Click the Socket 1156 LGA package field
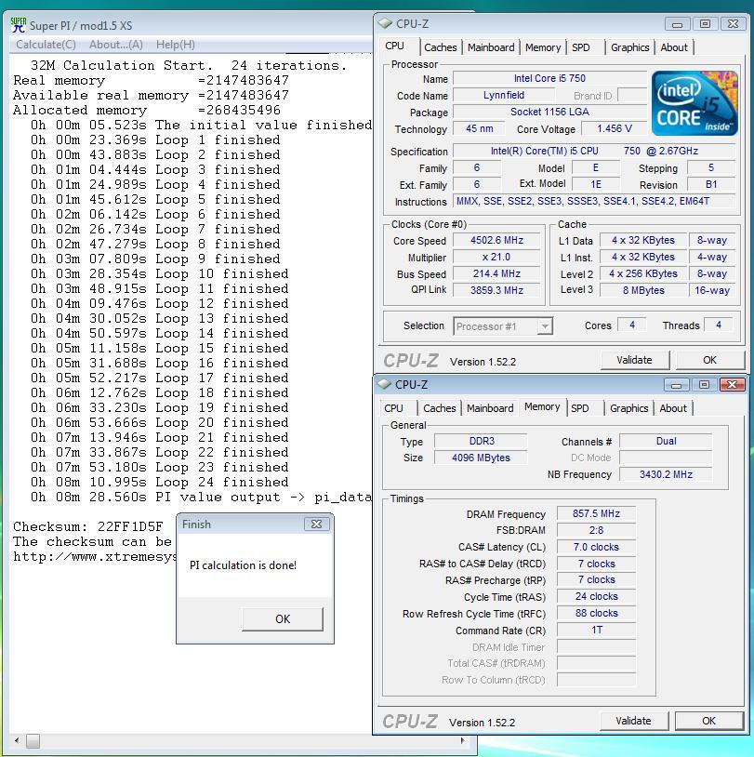The height and width of the screenshot is (757, 754). coord(549,112)
